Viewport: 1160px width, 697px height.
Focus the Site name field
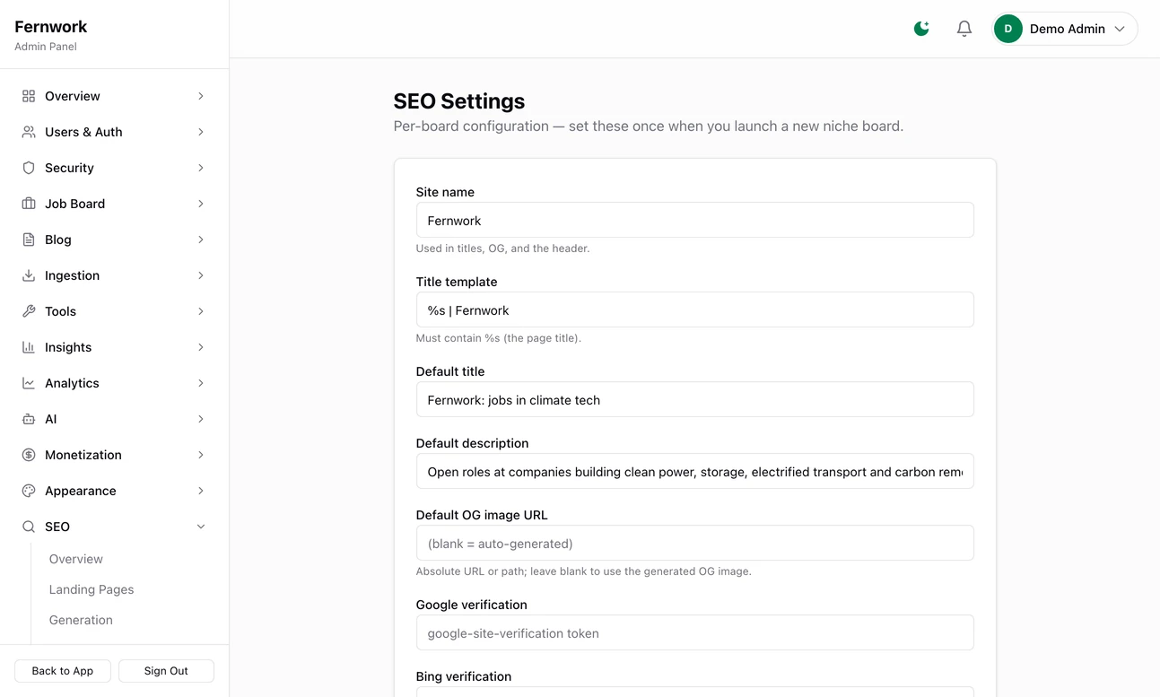point(694,220)
